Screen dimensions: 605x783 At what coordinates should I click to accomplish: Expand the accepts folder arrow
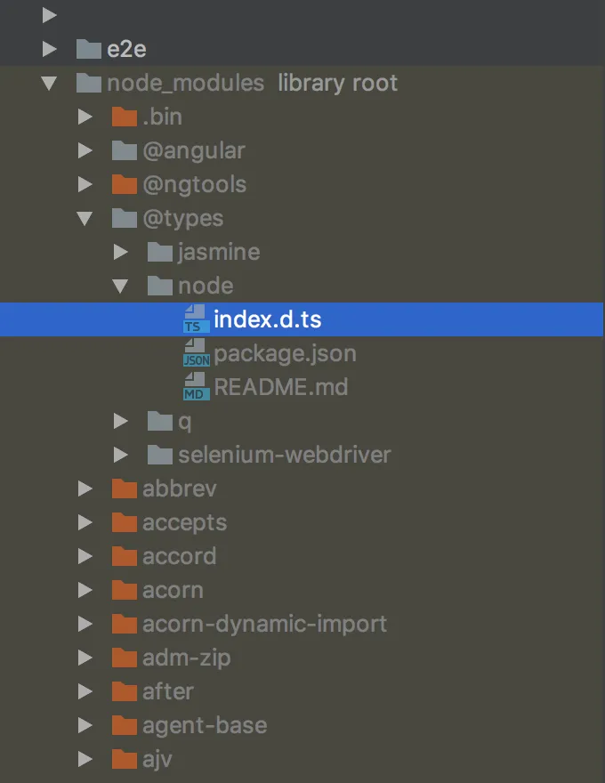point(85,523)
